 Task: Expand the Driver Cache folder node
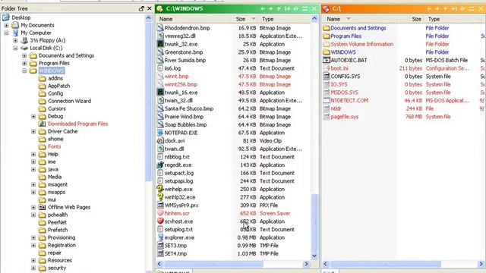click(x=33, y=131)
